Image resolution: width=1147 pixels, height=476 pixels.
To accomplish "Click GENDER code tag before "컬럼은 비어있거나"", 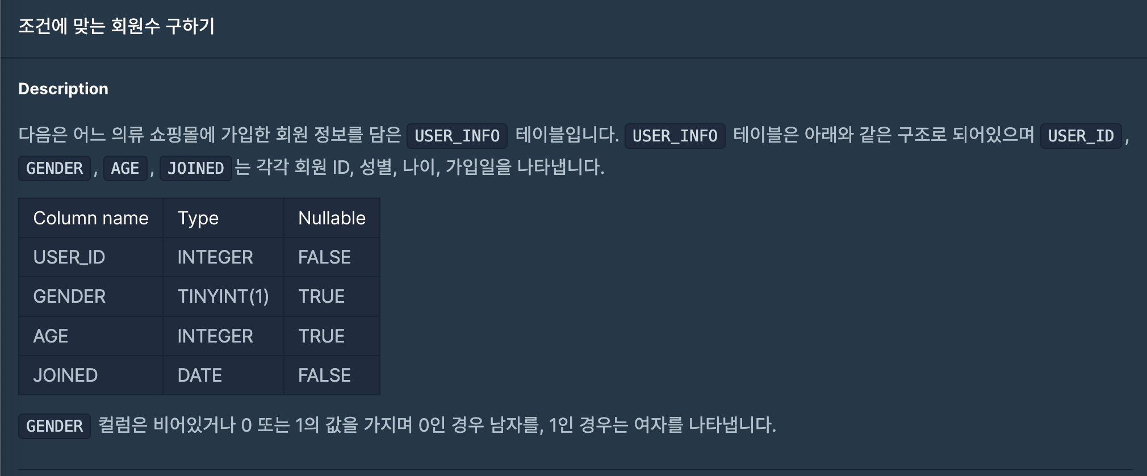I will 55,426.
